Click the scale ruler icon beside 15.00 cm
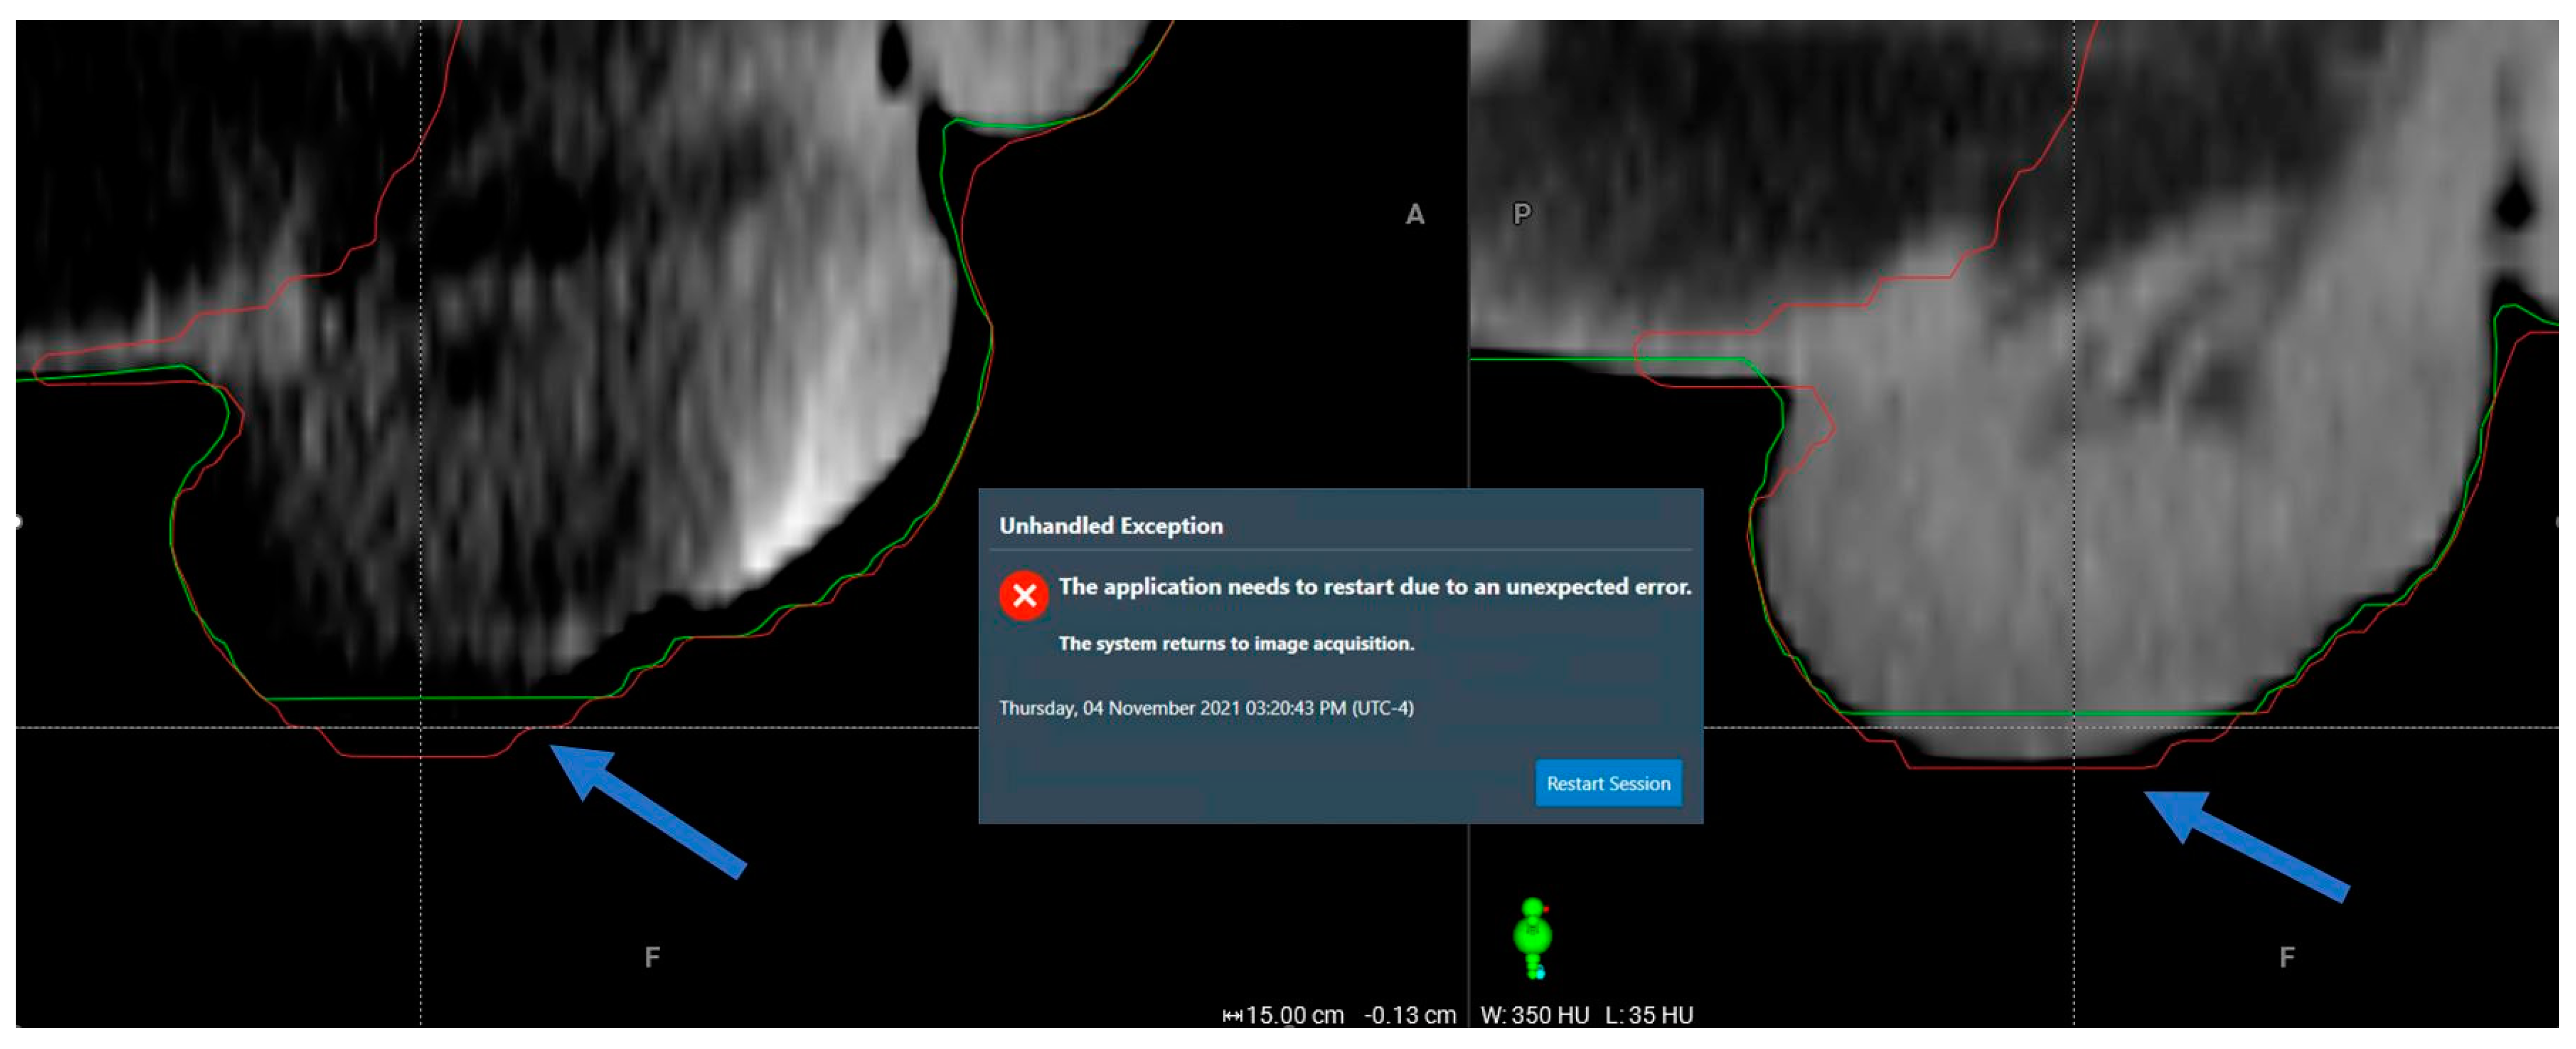 tap(1232, 1016)
